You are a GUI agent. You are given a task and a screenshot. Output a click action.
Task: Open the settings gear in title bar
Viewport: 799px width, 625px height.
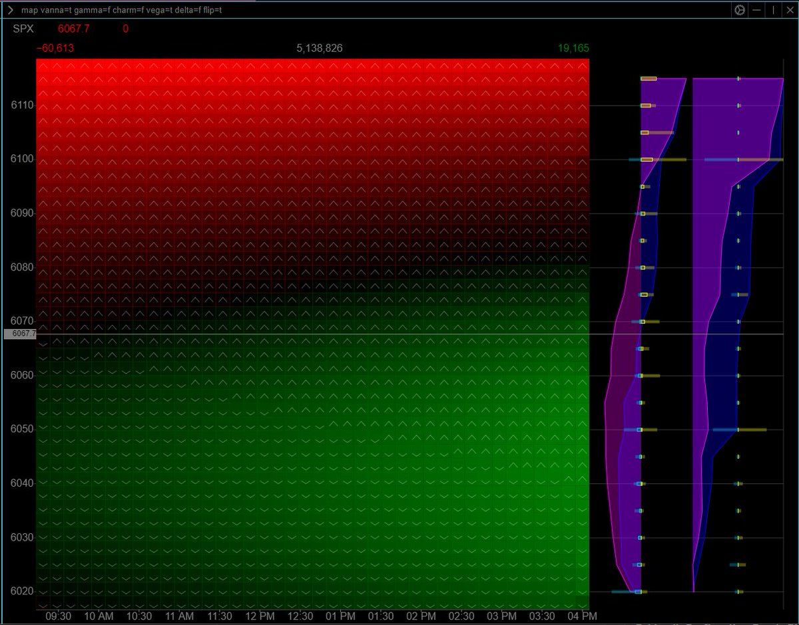[x=739, y=10]
